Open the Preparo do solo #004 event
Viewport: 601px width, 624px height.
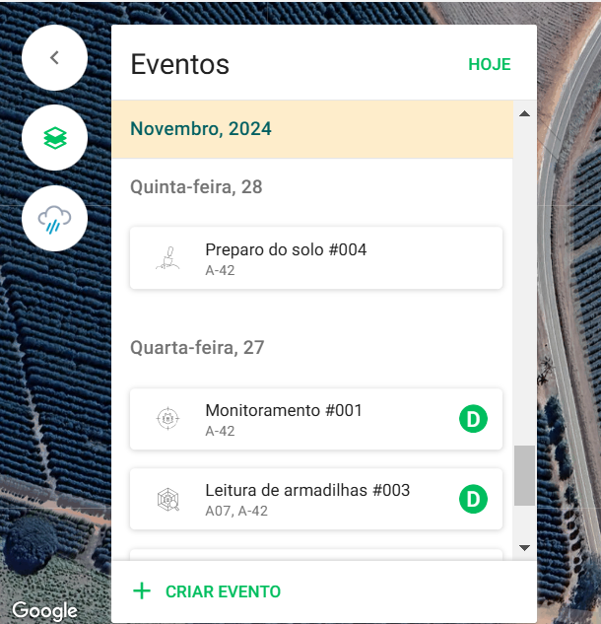coord(286,250)
